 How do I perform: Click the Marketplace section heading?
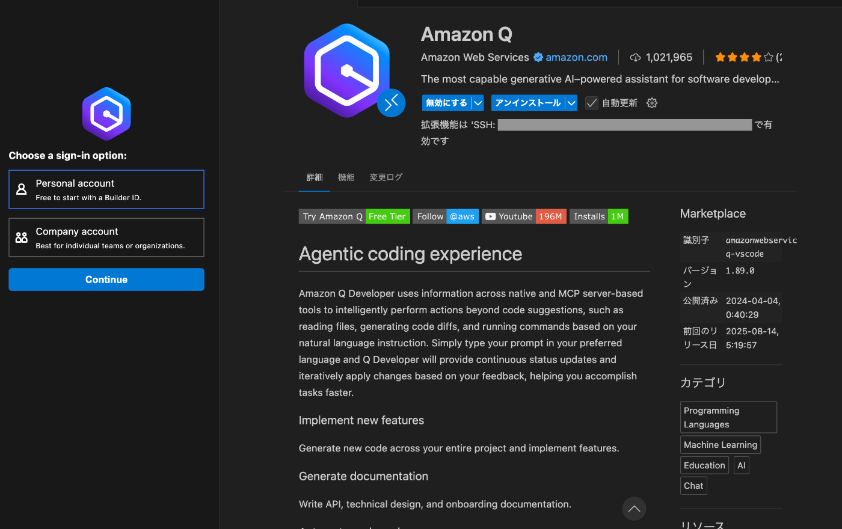pos(713,213)
